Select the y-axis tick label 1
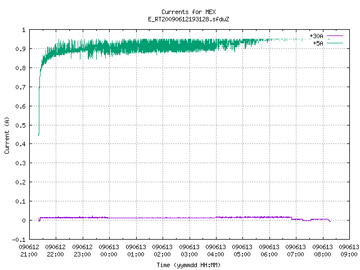Viewport: 360px width, 270px height. click(x=24, y=30)
